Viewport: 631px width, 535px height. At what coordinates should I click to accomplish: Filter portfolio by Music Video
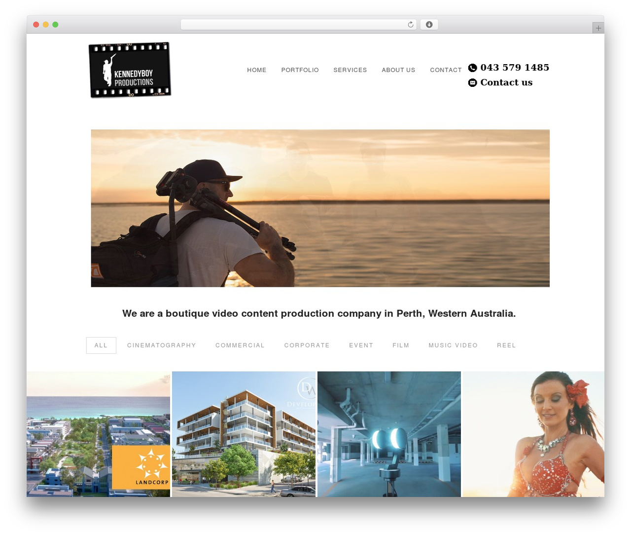453,345
